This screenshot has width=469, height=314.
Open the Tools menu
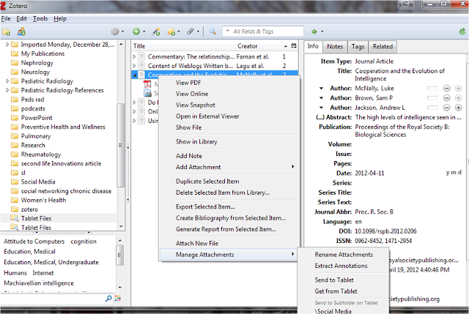point(40,18)
